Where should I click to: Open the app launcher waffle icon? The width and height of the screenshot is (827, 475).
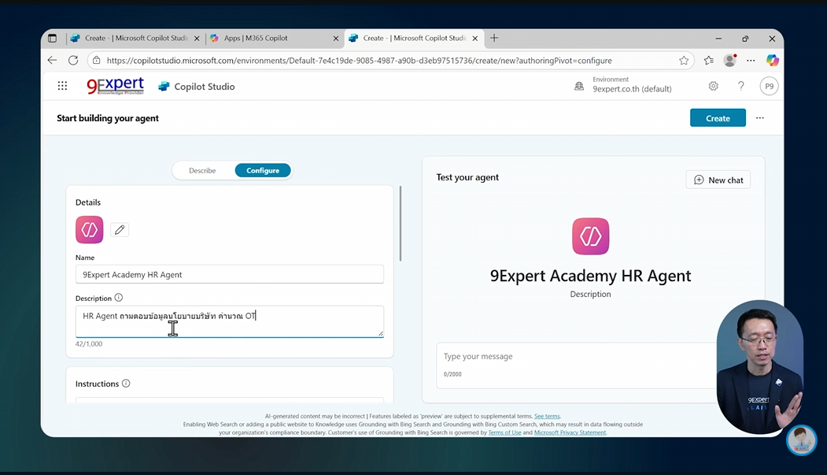(62, 86)
